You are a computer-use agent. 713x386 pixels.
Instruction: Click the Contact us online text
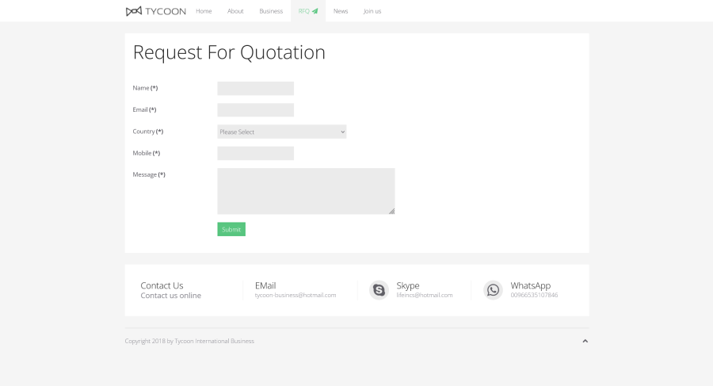tap(170, 296)
